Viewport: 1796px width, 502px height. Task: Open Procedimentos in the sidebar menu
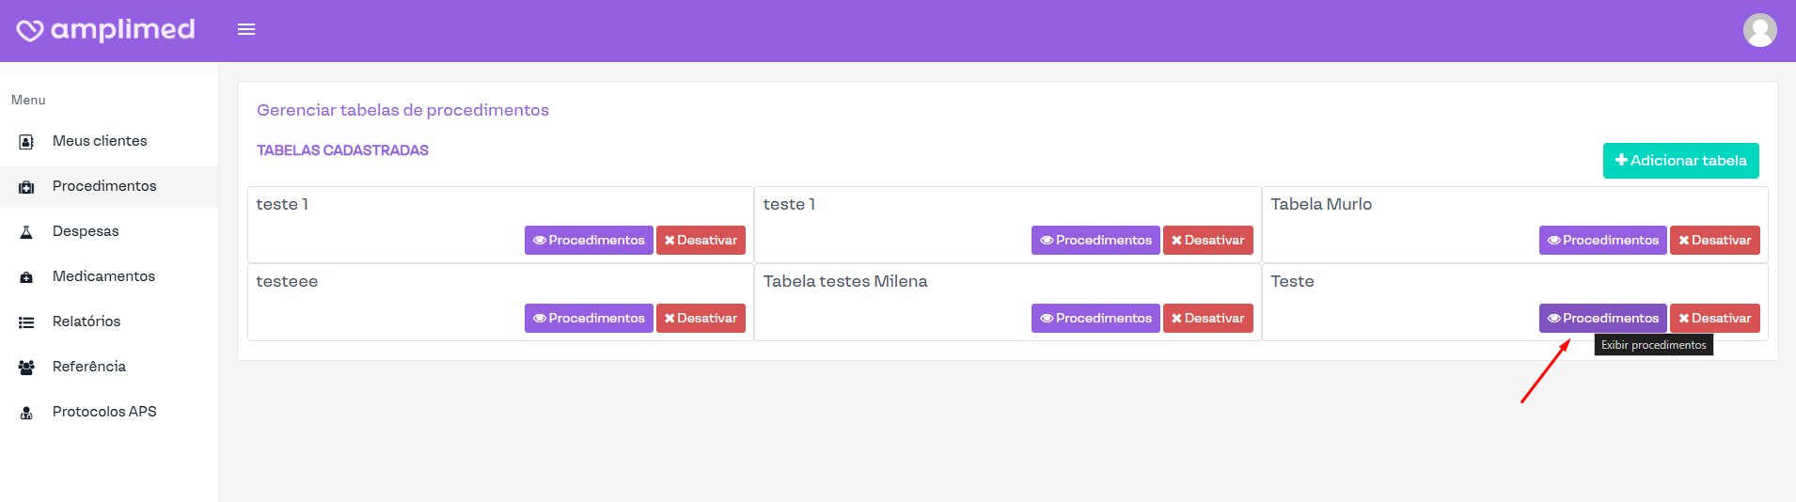104,186
